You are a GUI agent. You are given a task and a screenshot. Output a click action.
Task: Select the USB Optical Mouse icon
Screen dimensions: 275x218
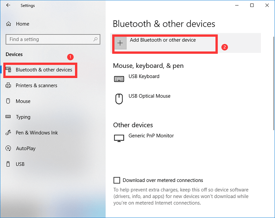coord(119,98)
